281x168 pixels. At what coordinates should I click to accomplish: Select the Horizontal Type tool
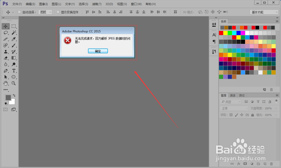13,71
